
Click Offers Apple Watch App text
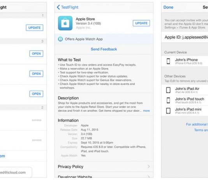(x=84, y=39)
